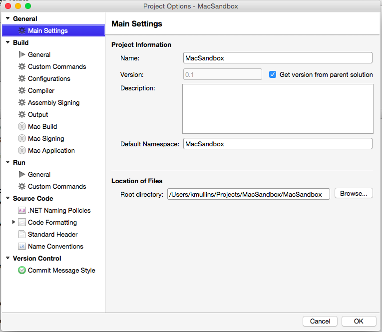Click the Mac Build X icon

(22, 126)
